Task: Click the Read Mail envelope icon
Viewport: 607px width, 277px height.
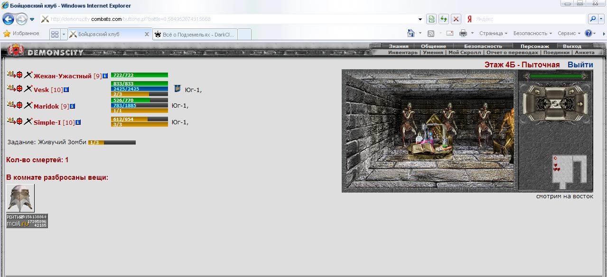Action: pyautogui.click(x=449, y=33)
